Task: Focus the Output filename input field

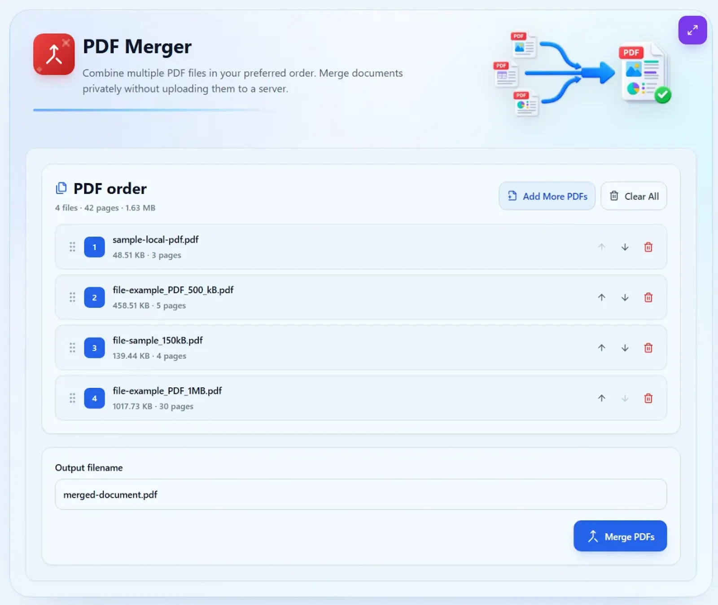Action: pyautogui.click(x=361, y=494)
